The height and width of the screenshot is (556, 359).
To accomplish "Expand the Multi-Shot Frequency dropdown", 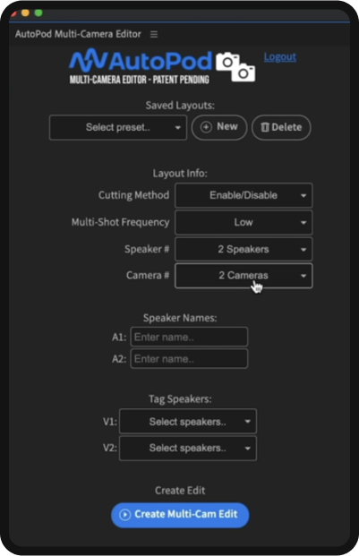I will [244, 222].
